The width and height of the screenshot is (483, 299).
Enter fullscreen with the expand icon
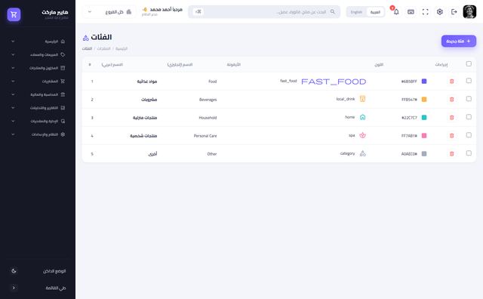point(425,12)
